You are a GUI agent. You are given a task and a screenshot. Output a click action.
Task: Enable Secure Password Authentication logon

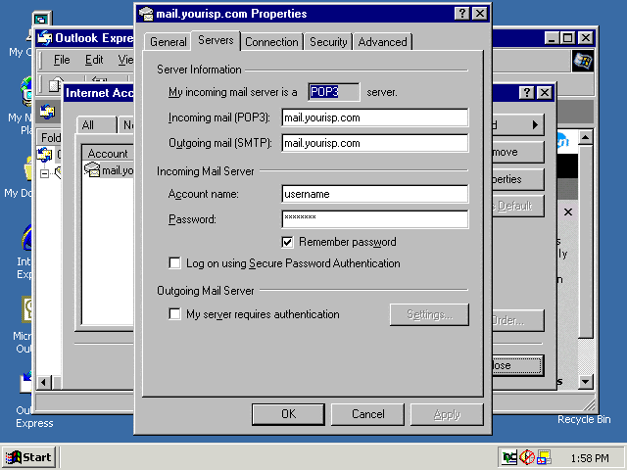point(174,263)
